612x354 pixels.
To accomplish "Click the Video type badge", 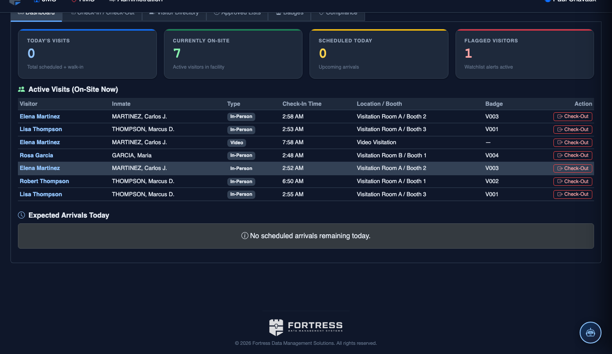I will (236, 142).
